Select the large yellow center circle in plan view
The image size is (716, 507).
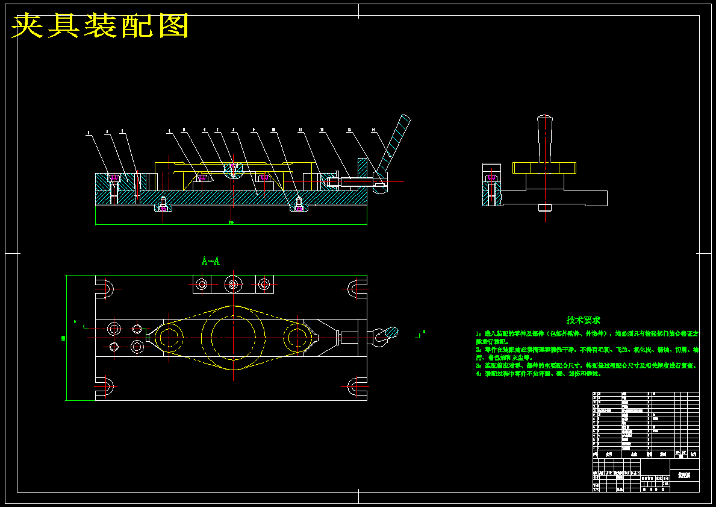(x=233, y=338)
